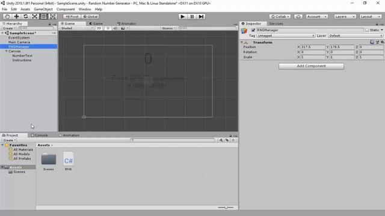
Task: Search by label in Project panel
Action: coord(227,140)
